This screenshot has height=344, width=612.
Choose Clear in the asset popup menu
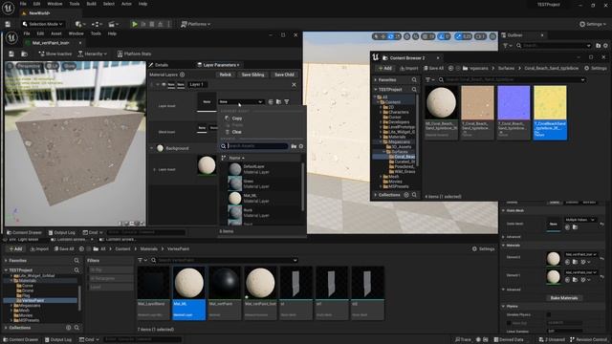pos(236,132)
